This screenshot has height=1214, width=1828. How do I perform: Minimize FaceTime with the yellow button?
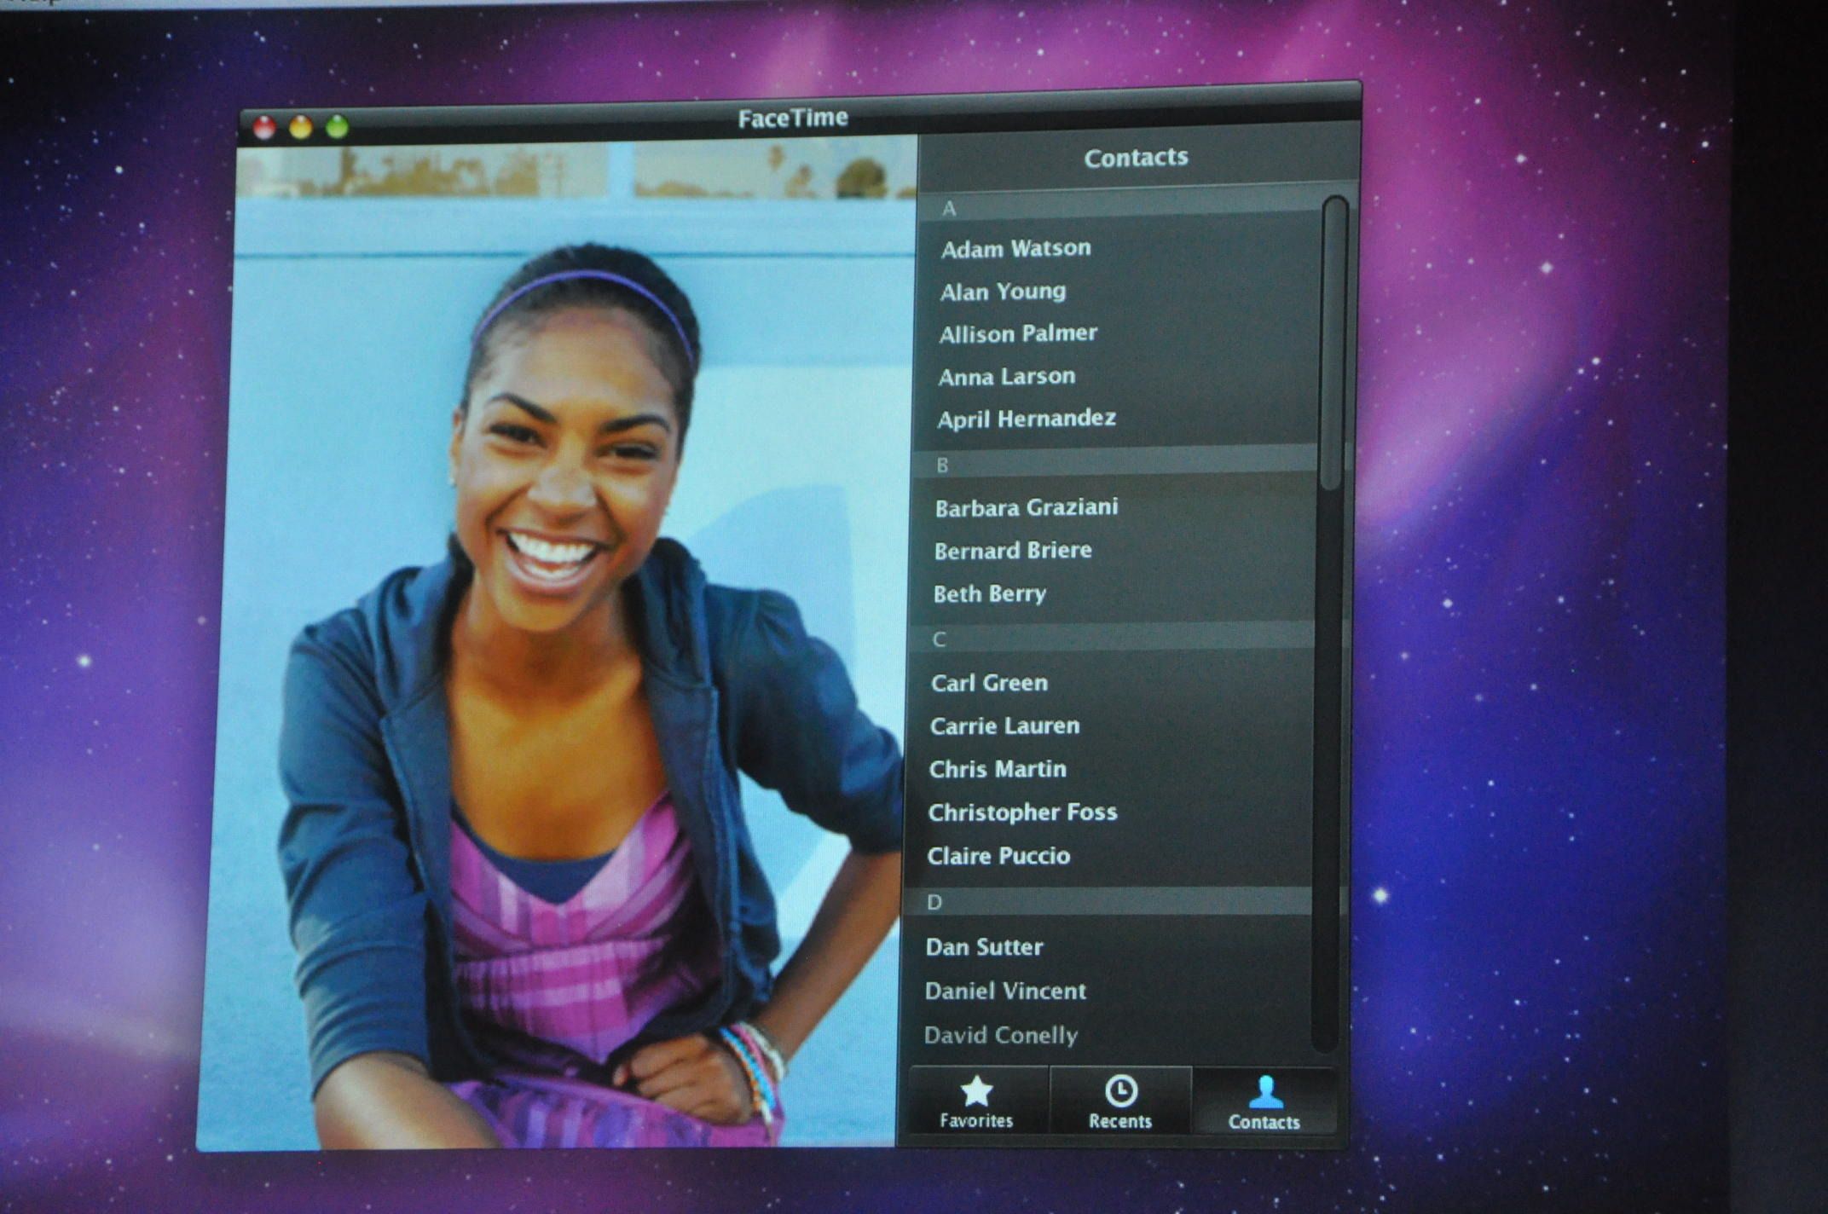coord(301,128)
